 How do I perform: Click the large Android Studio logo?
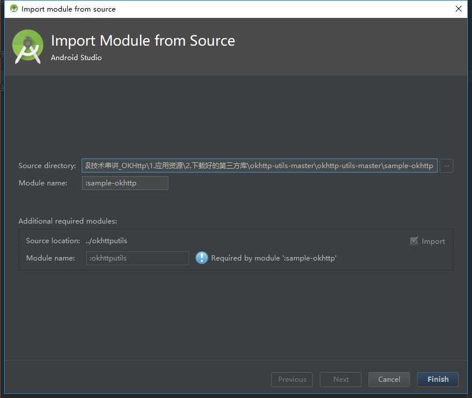[28, 47]
